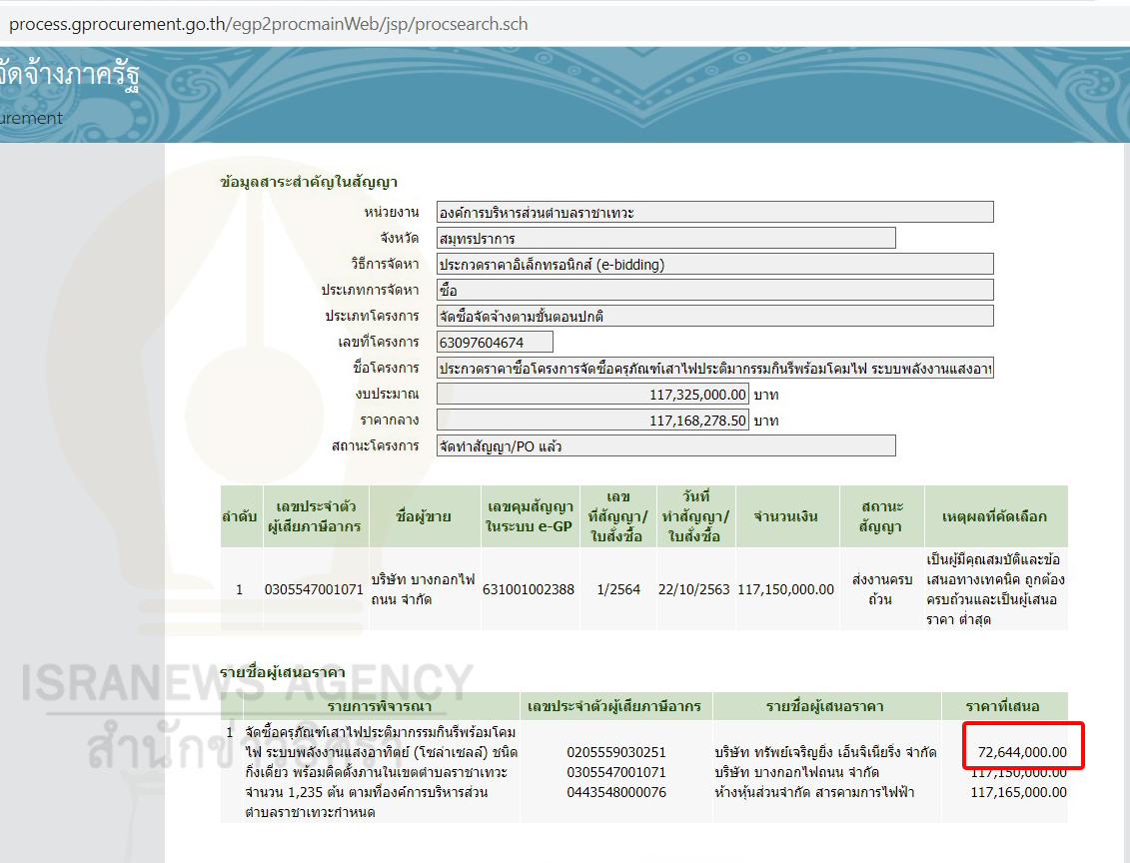This screenshot has height=863, width=1130.
Task: Click the bid price 117,165,000.00
Action: point(1018,792)
